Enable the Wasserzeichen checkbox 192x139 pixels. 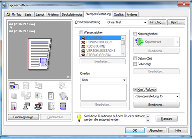point(81,32)
